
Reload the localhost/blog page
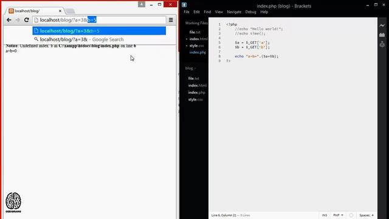click(27, 20)
